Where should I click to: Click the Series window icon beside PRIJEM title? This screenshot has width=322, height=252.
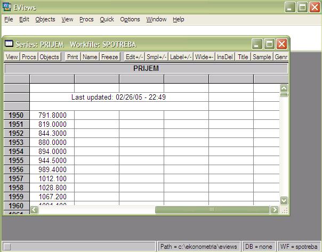9,44
